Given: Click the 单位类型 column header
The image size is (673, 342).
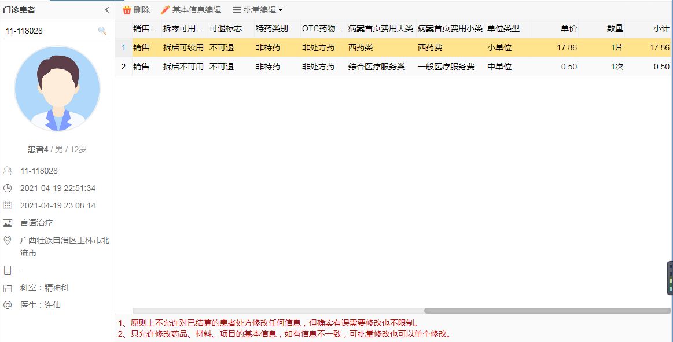Looking at the screenshot, I should pos(509,29).
